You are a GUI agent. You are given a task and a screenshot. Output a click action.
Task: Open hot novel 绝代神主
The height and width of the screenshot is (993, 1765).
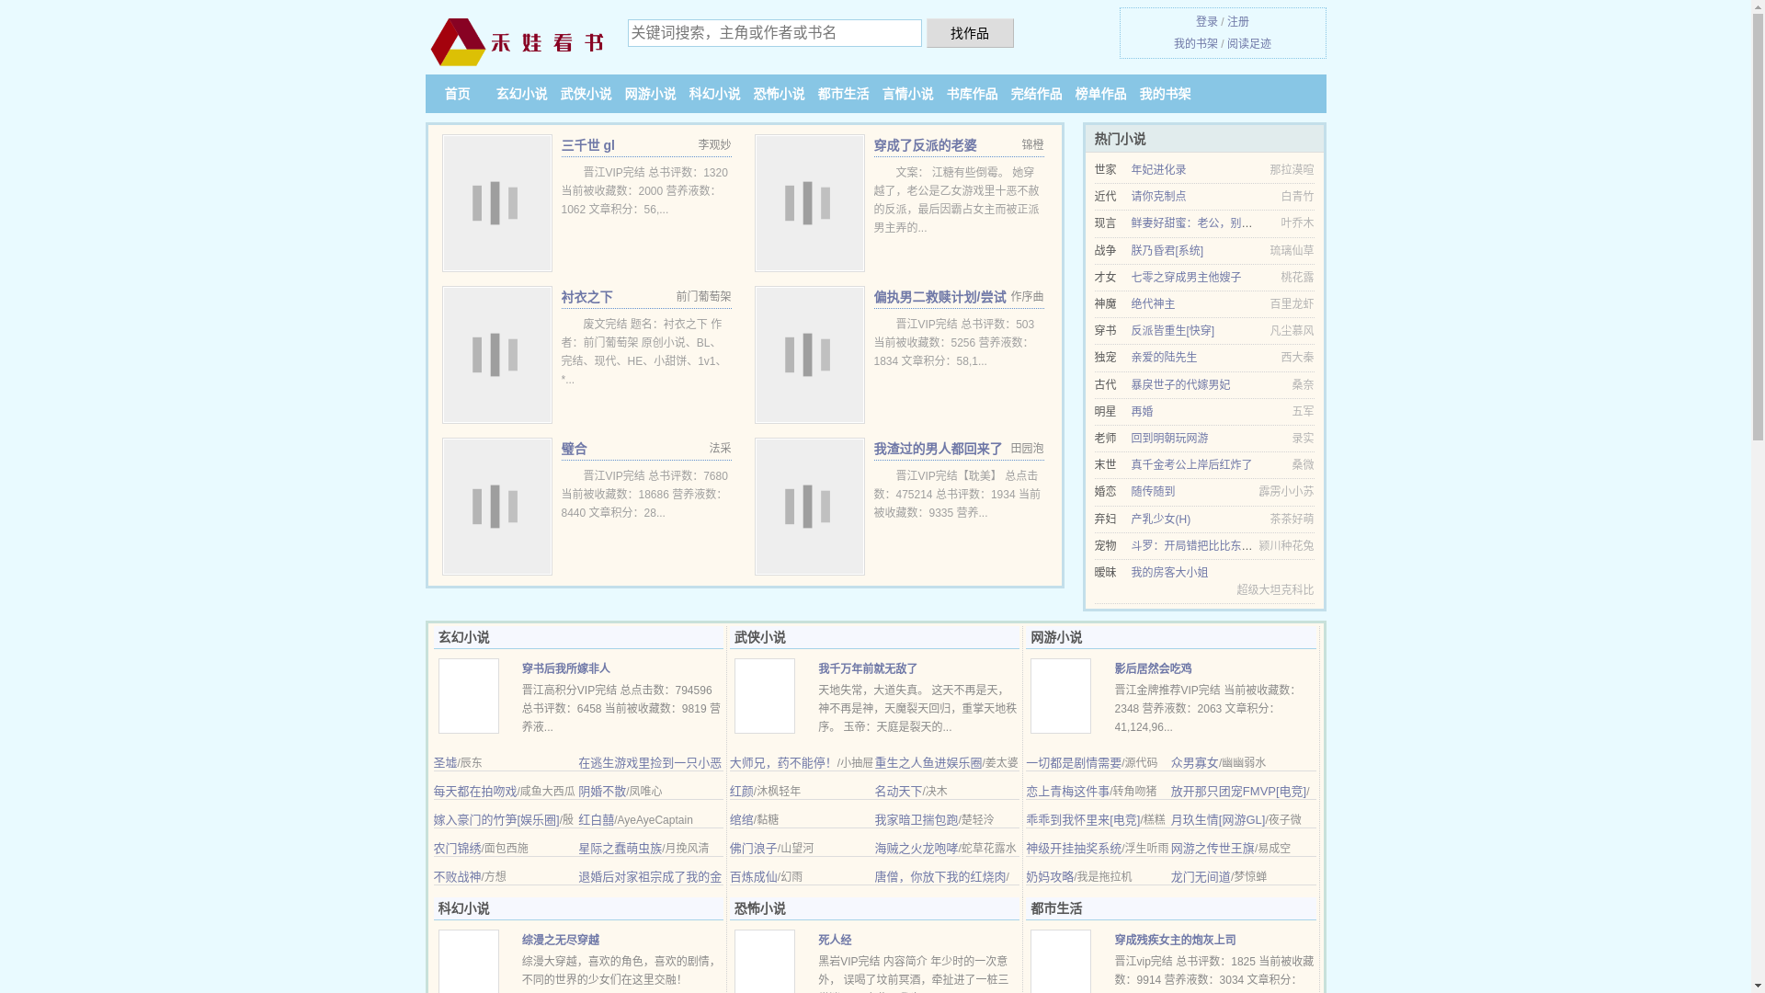point(1153,303)
